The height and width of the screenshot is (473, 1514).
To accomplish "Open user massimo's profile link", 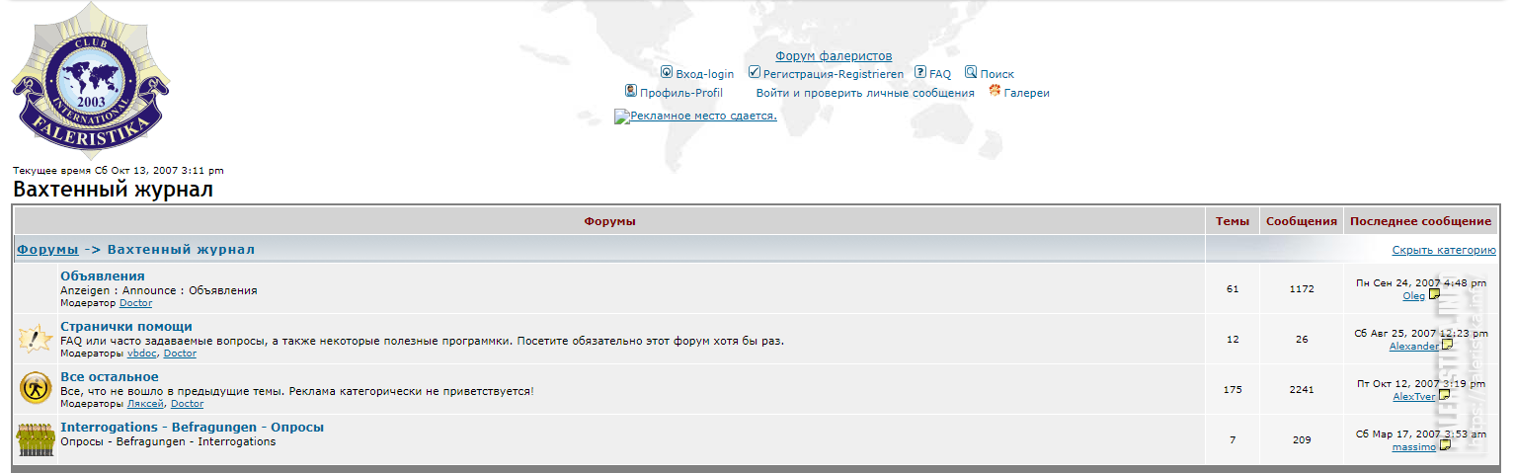I will click(1414, 447).
